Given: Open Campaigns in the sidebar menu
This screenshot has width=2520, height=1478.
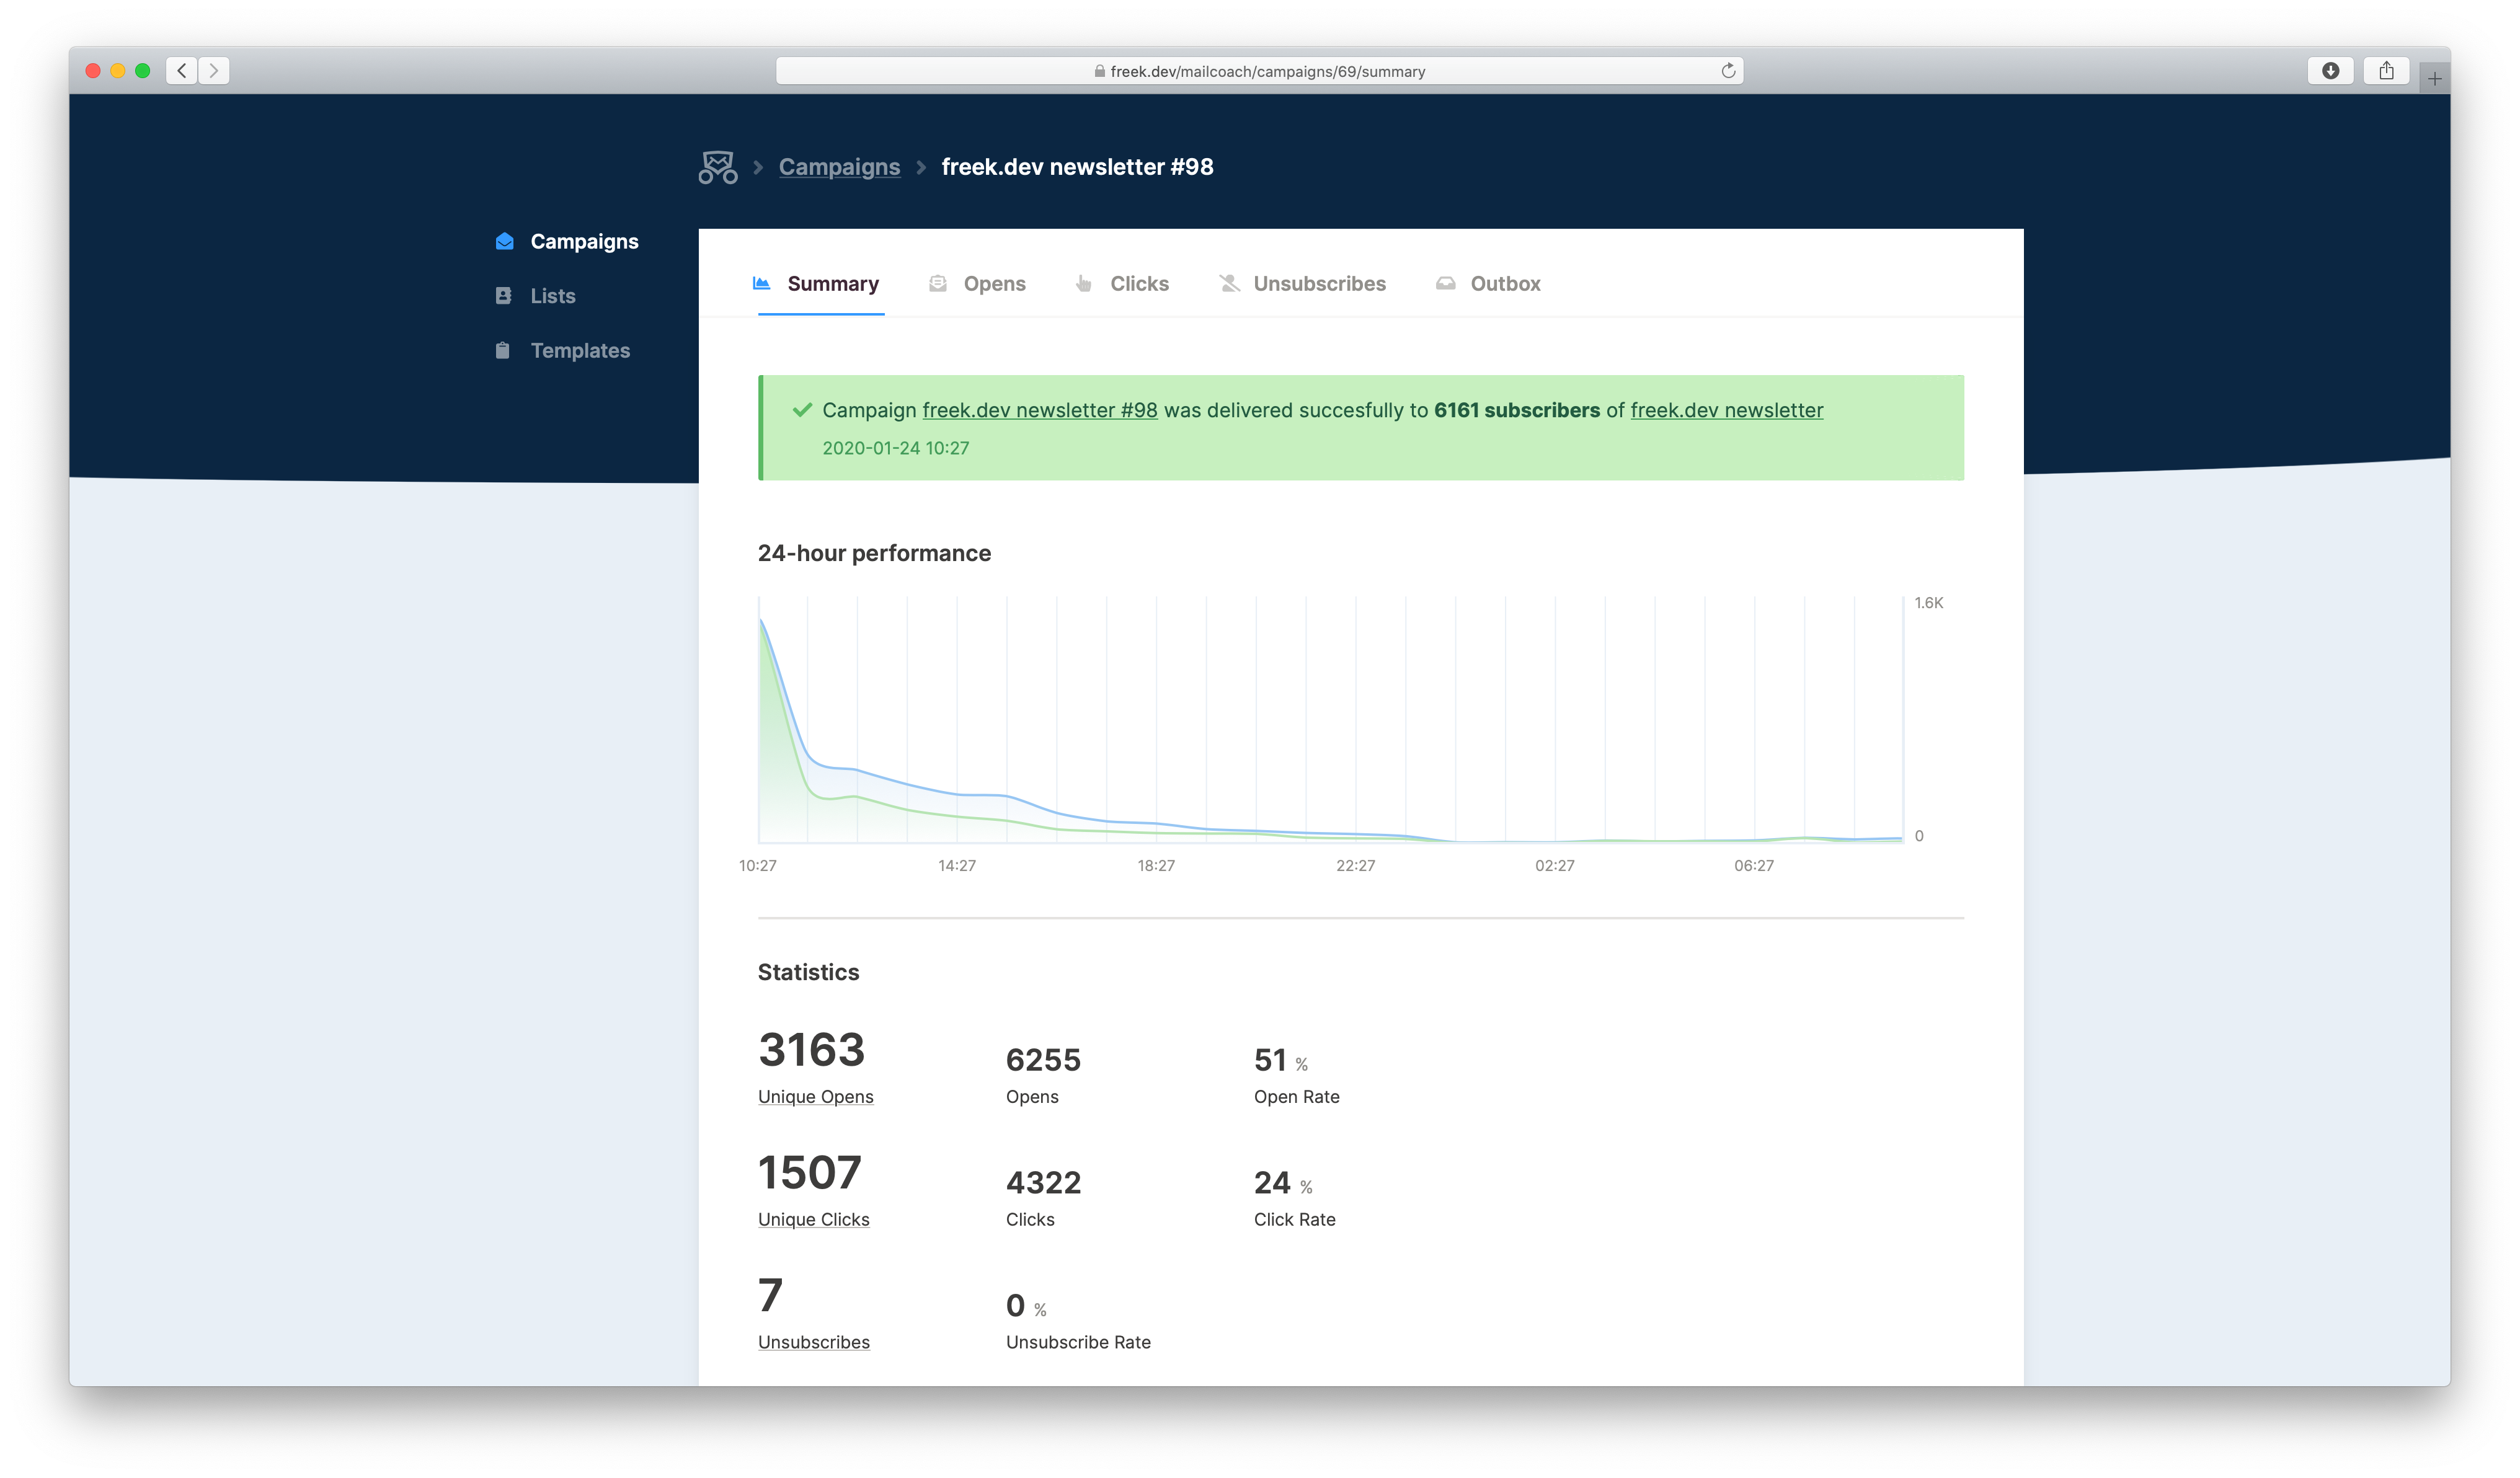Looking at the screenshot, I should click(567, 241).
